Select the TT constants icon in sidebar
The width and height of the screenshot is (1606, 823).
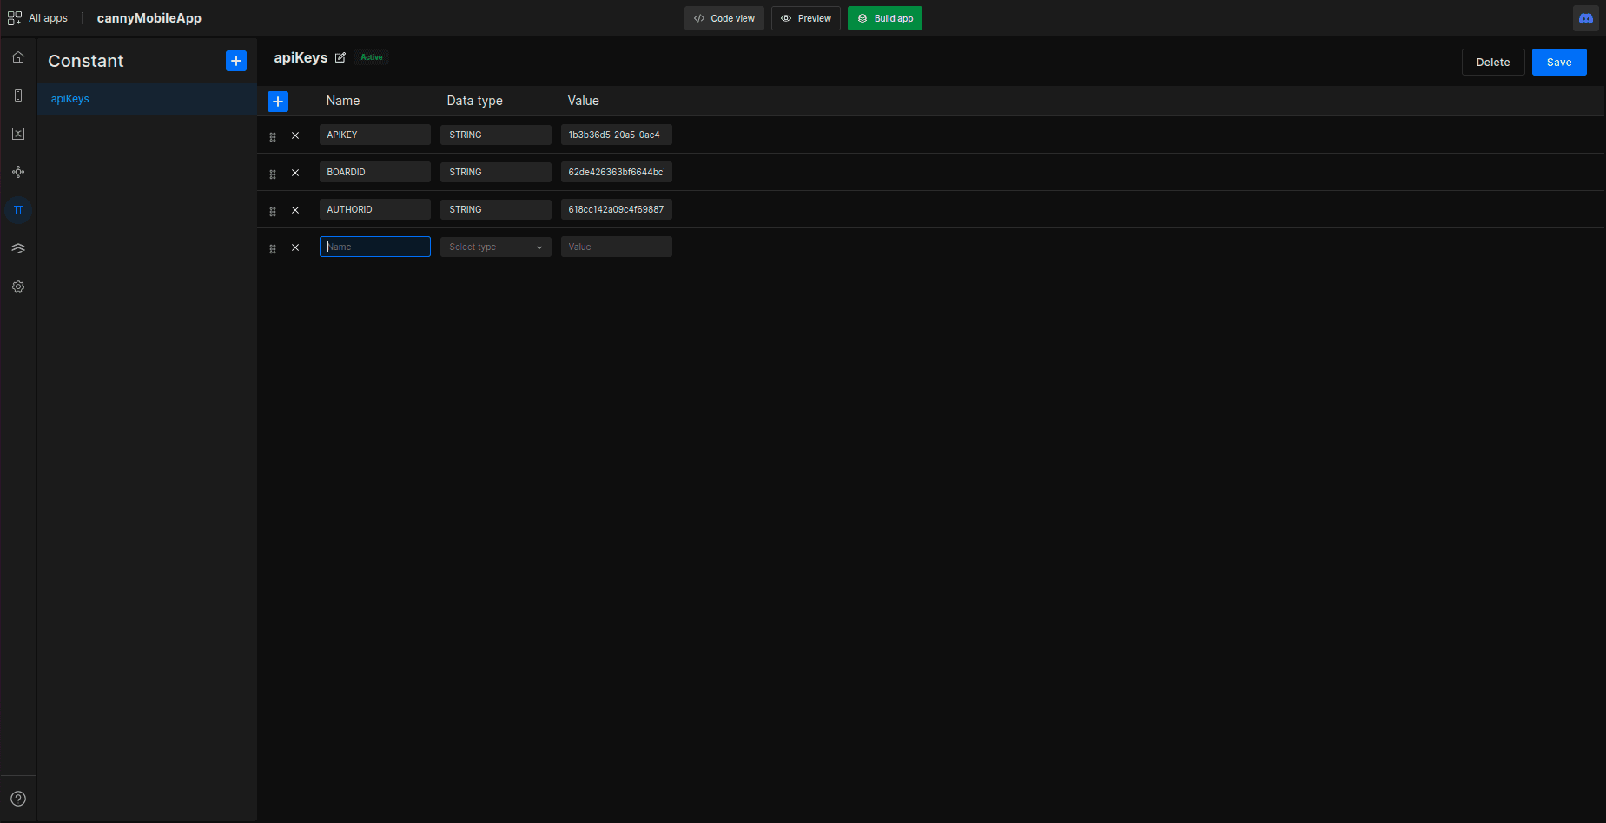(x=17, y=210)
